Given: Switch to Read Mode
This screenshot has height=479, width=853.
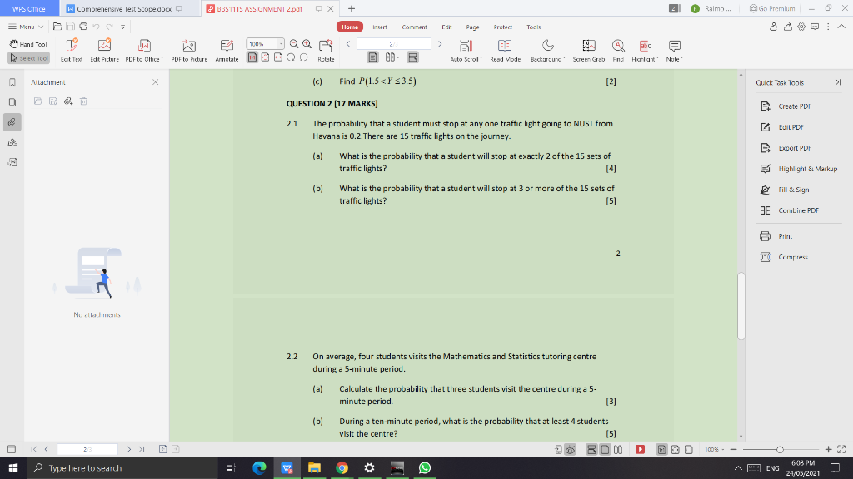Looking at the screenshot, I should 505,47.
